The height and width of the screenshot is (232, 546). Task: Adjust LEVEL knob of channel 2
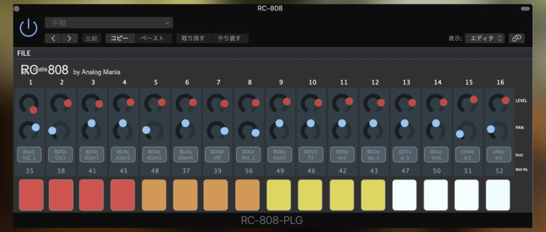tap(60, 104)
